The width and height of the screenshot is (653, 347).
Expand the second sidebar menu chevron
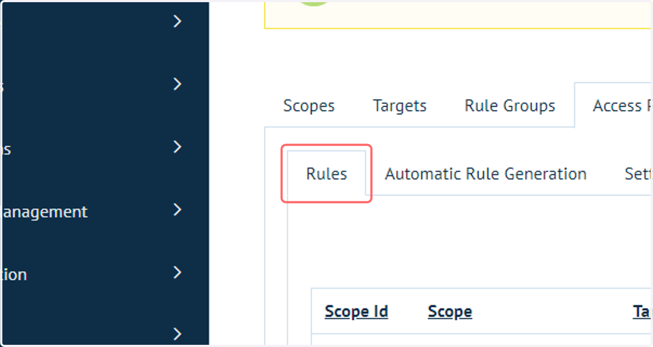click(x=177, y=84)
